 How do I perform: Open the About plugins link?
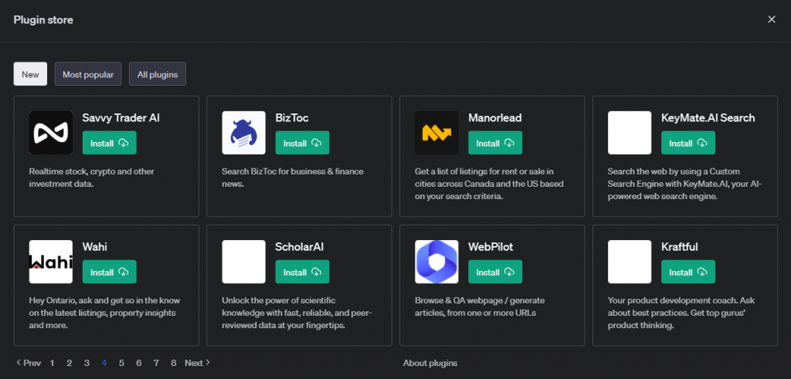pyautogui.click(x=430, y=363)
